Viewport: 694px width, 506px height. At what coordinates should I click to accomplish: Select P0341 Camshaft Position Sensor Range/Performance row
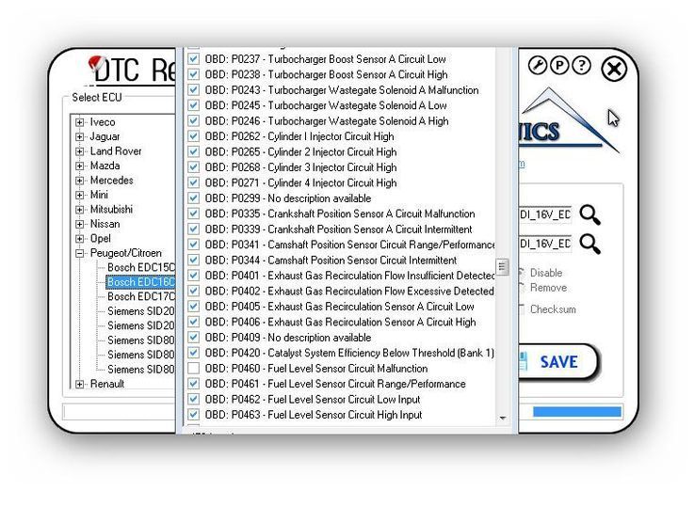[349, 245]
